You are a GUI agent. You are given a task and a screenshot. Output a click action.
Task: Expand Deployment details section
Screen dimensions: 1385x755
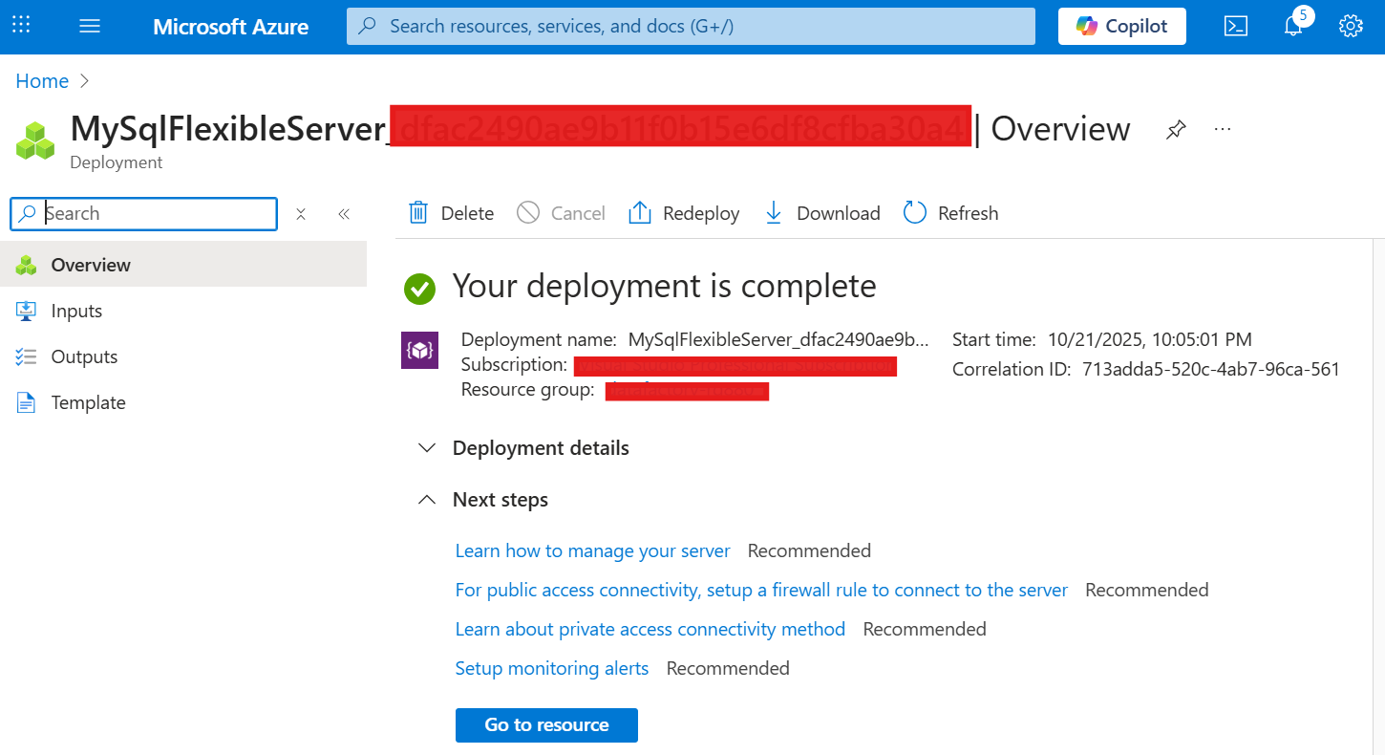point(523,448)
